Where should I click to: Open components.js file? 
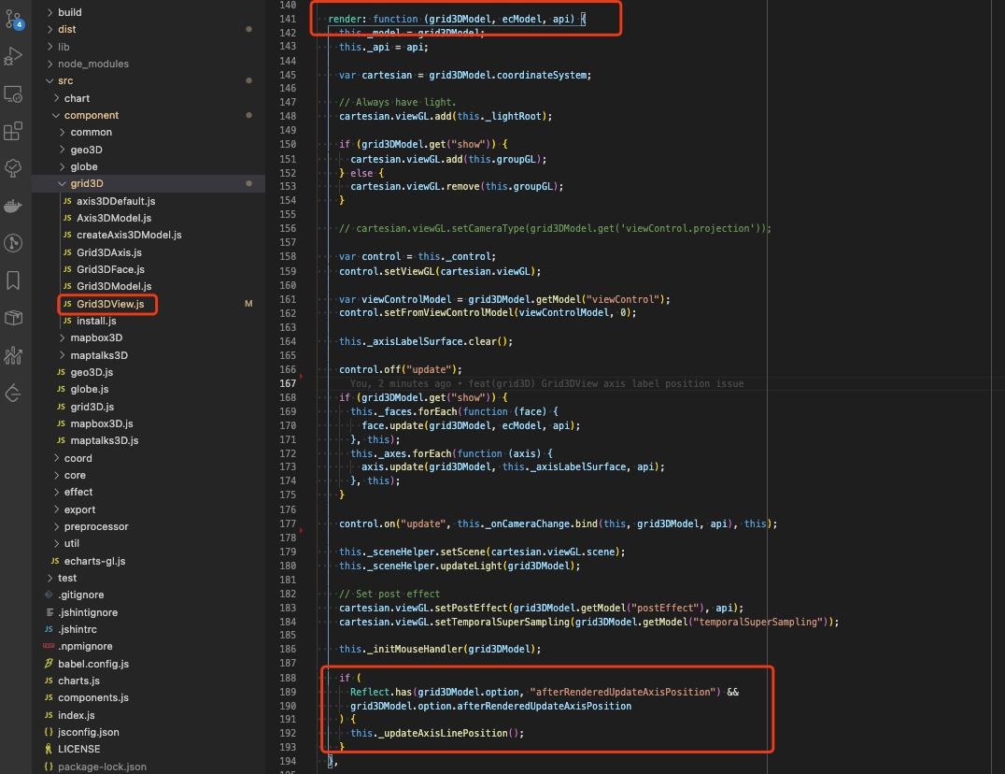149,697
